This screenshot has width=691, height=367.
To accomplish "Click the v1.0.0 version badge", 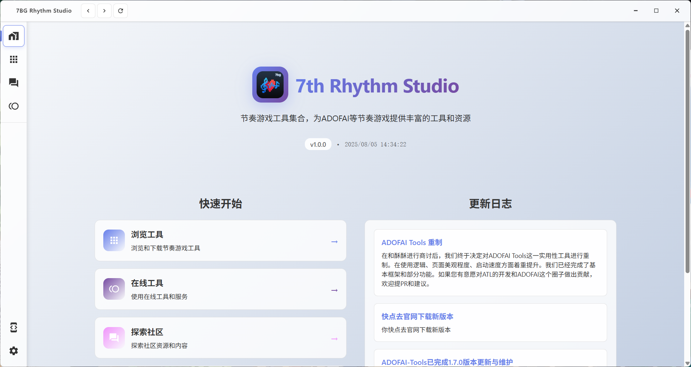I will tap(318, 144).
